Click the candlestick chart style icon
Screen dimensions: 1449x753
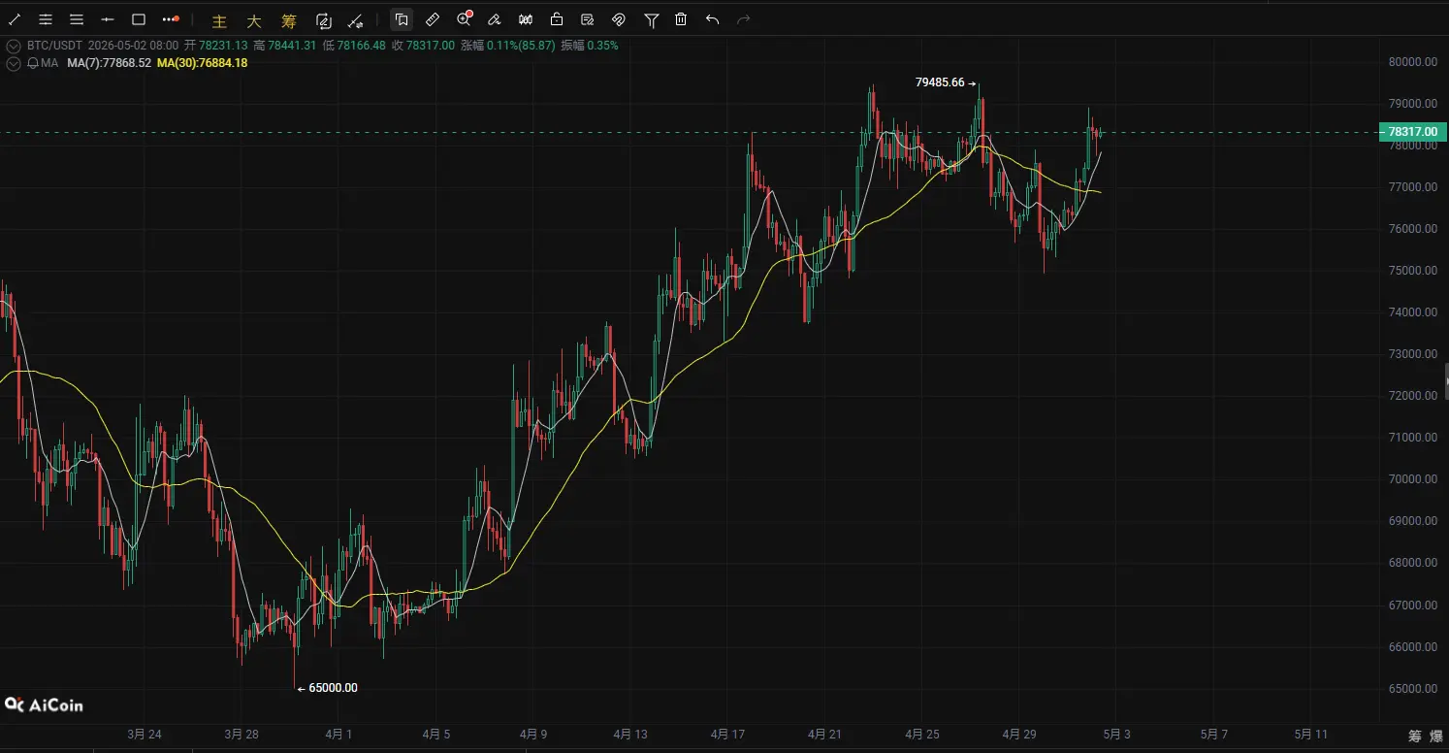[x=526, y=19]
